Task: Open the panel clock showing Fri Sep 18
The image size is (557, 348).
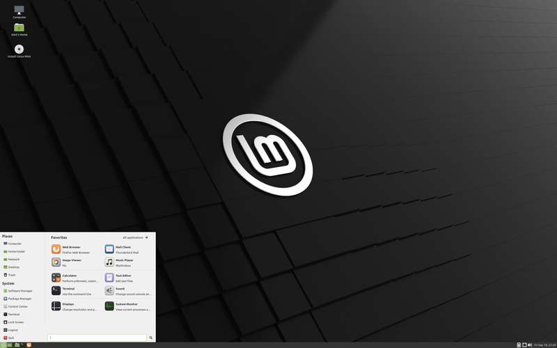Action: point(544,345)
